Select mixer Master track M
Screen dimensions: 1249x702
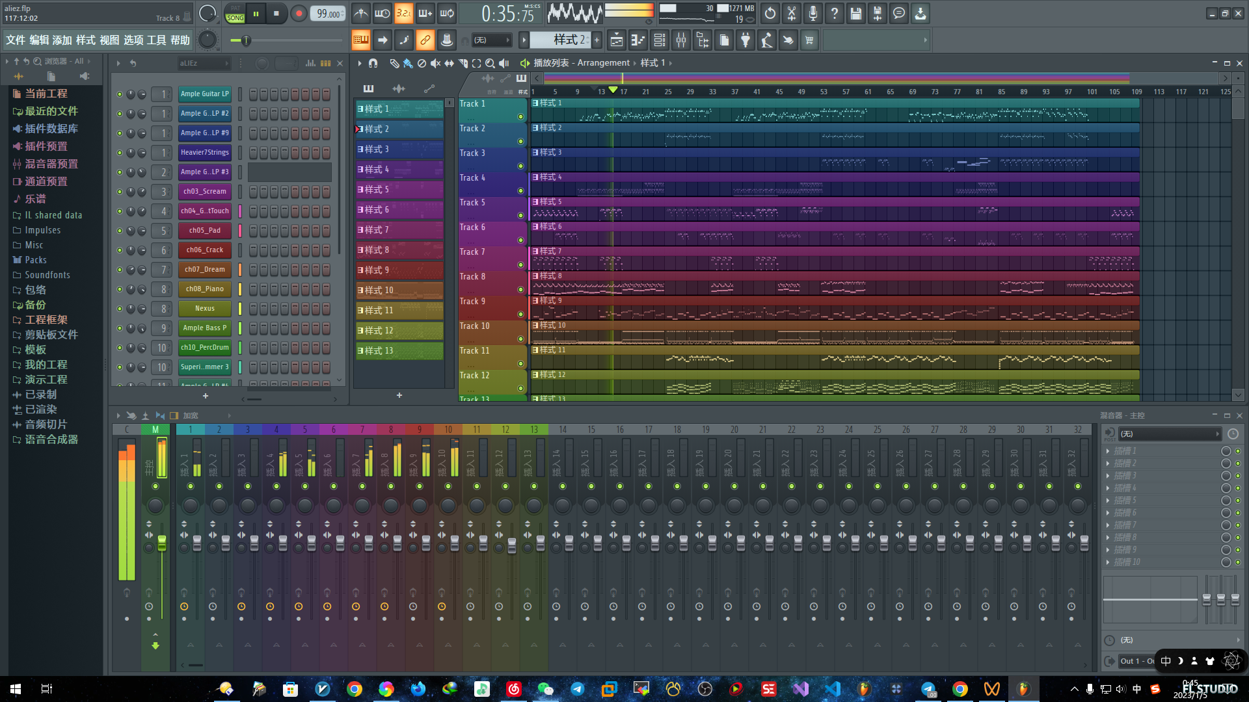pyautogui.click(x=155, y=430)
